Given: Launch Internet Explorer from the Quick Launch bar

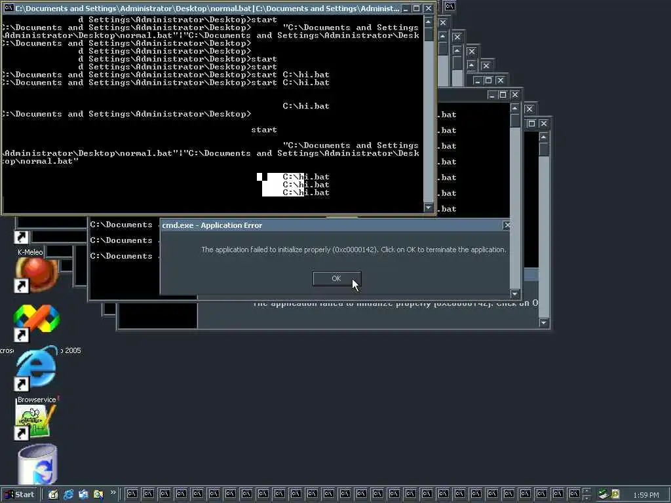Looking at the screenshot, I should tap(68, 494).
